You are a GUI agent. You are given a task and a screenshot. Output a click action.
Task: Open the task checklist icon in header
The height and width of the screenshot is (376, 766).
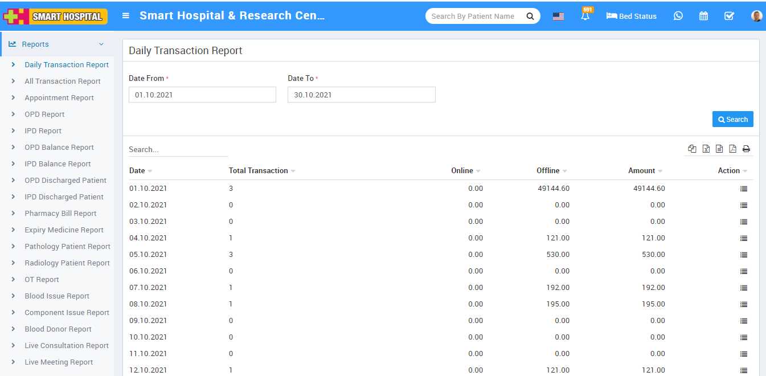[729, 16]
